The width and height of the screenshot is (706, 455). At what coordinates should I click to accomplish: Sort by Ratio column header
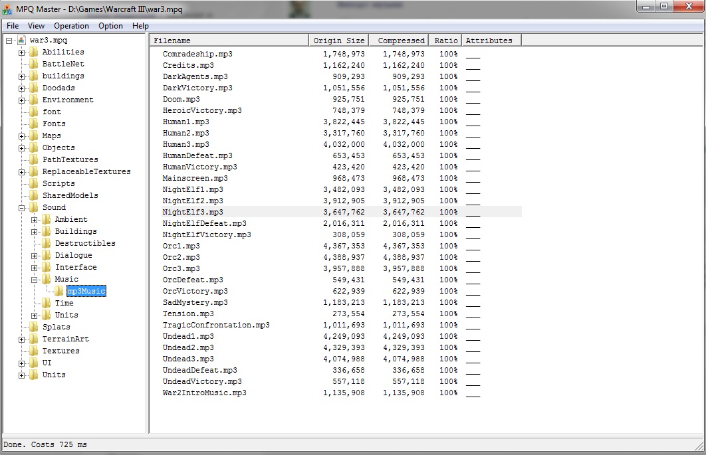pyautogui.click(x=445, y=41)
